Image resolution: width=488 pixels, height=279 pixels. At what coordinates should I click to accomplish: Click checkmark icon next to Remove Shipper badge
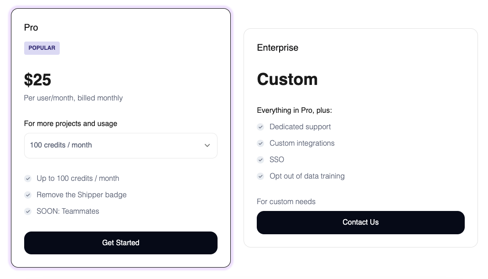(x=28, y=195)
